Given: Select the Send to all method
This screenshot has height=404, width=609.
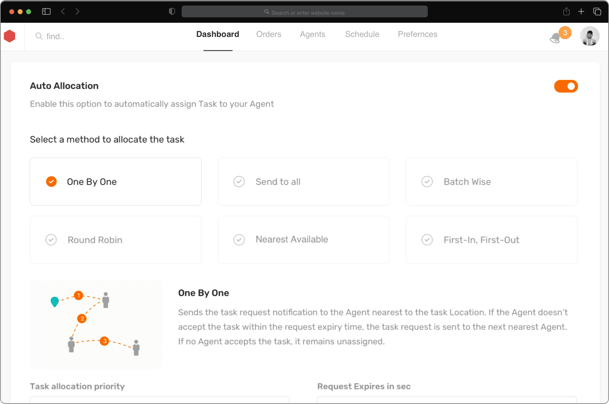Looking at the screenshot, I should 303,182.
